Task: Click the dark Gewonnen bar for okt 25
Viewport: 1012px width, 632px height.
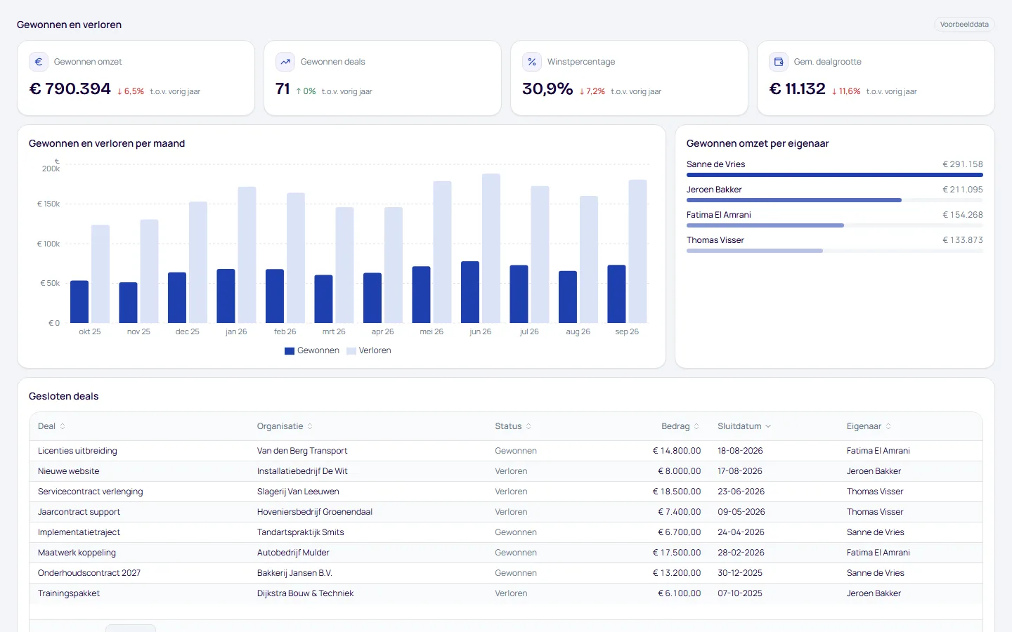Action: 79,302
